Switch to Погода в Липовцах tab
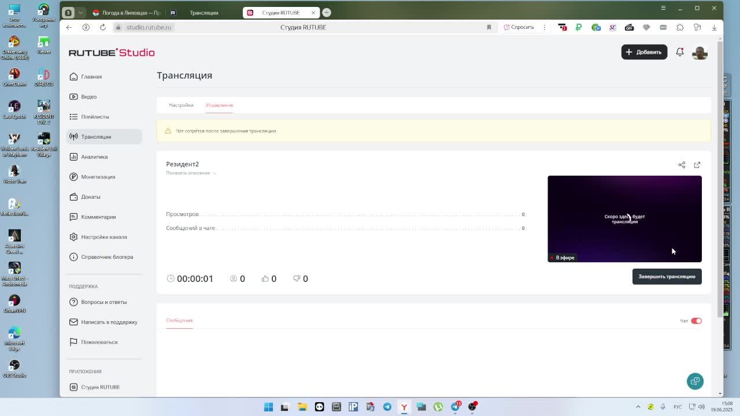The width and height of the screenshot is (740, 416). pyautogui.click(x=127, y=13)
